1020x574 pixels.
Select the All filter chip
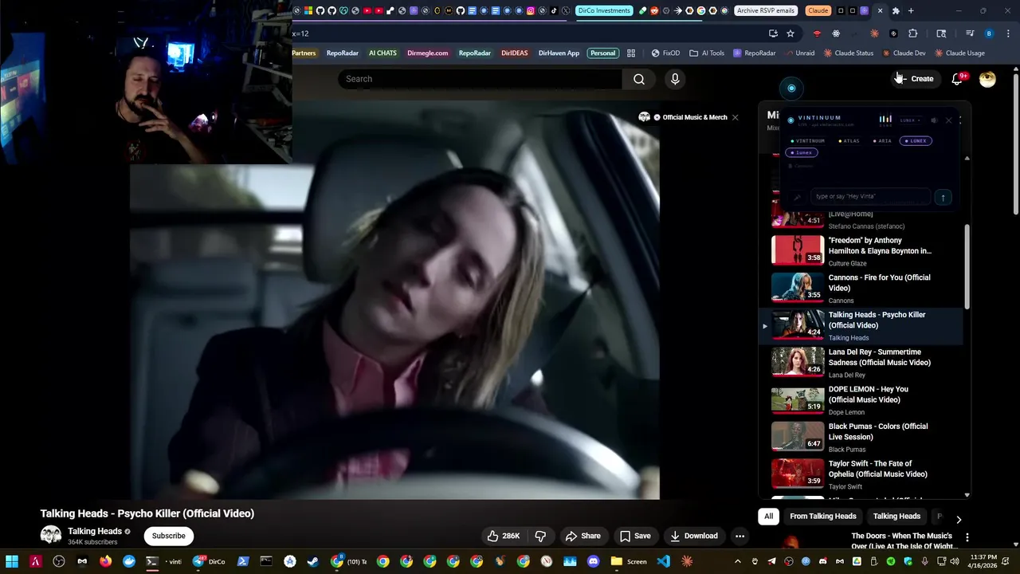click(x=768, y=517)
